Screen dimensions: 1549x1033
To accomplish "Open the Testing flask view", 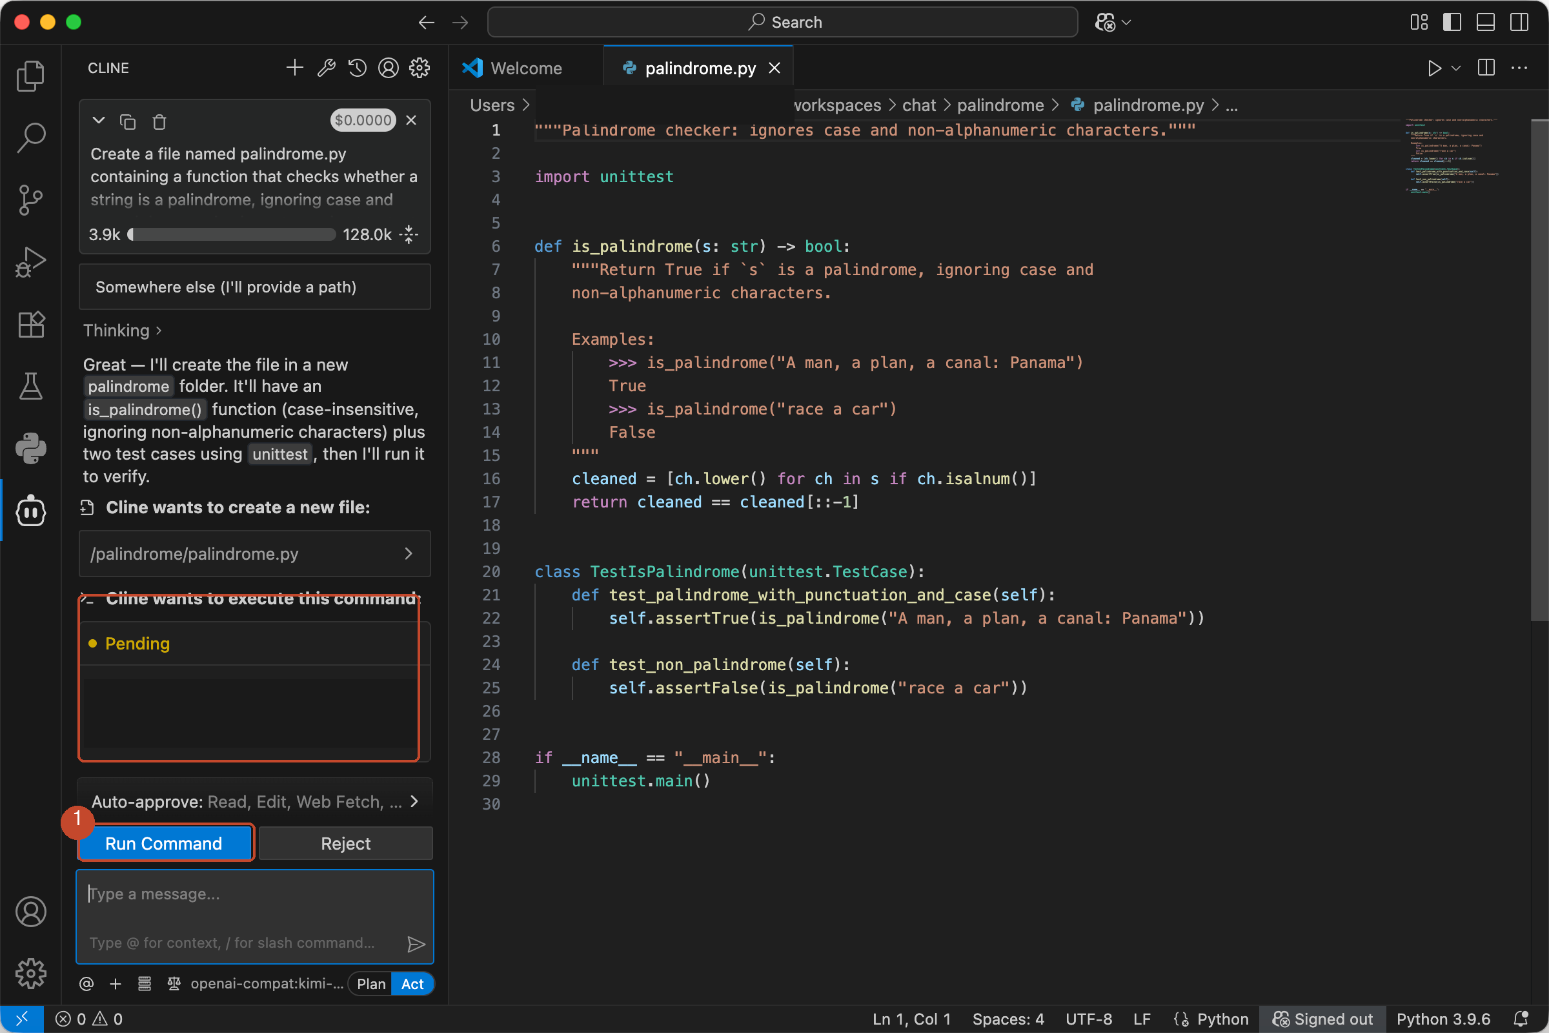I will 30,386.
